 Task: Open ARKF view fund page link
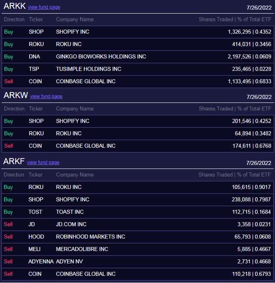[x=43, y=163]
